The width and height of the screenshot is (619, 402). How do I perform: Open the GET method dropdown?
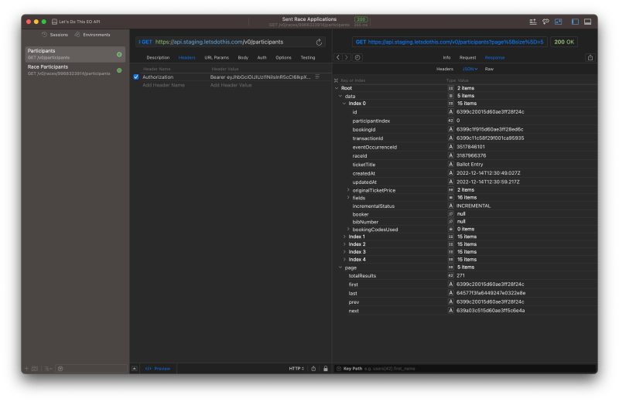(145, 42)
